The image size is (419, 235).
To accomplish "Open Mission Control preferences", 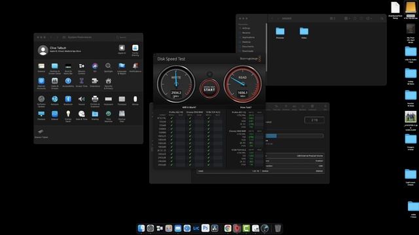I will (81, 68).
